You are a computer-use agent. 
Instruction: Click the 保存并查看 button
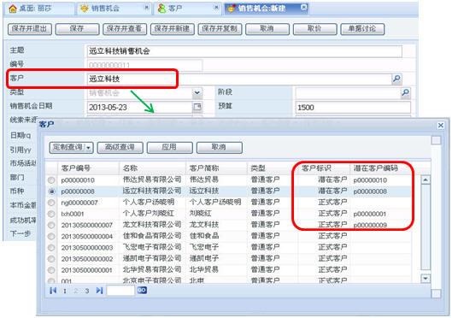pos(125,29)
